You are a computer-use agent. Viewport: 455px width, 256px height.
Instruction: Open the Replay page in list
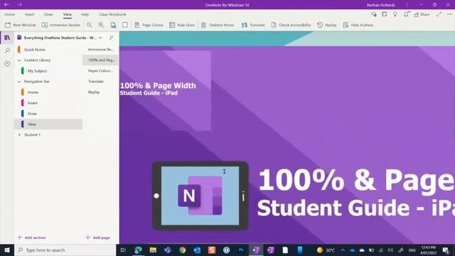100,92
